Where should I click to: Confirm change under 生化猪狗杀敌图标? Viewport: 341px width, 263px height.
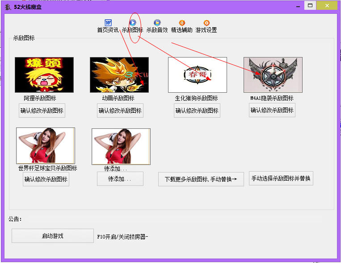[x=197, y=111]
